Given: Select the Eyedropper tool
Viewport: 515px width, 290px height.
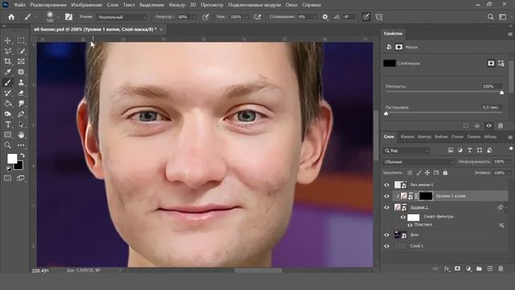Looking at the screenshot, I should [7, 72].
